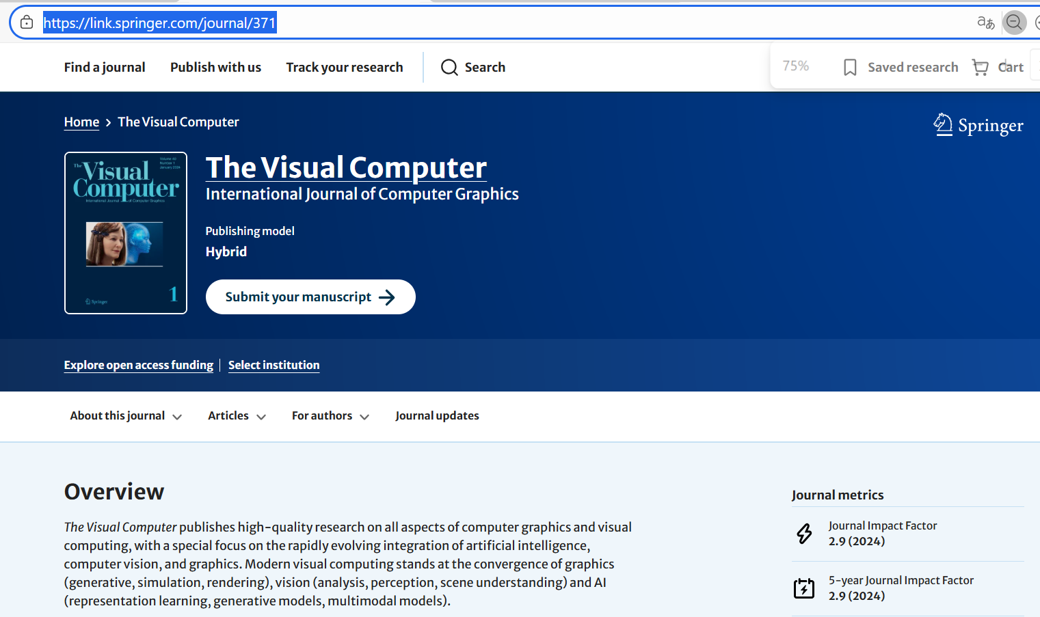
Task: Click the Search magnifier icon
Action: [x=449, y=67]
